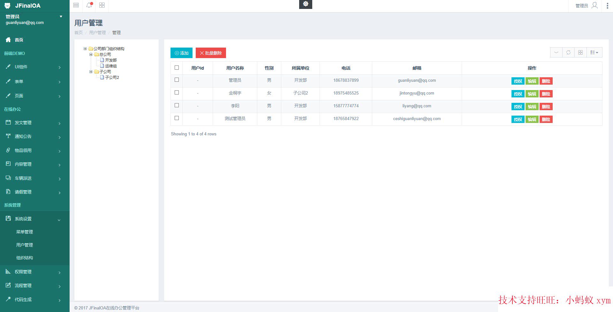This screenshot has width=613, height=312.
Task: Click the 页面 sidebar icon
Action: click(x=8, y=95)
